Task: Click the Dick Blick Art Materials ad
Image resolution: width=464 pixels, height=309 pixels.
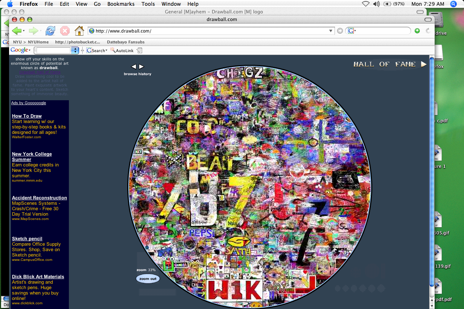Action: [x=38, y=277]
